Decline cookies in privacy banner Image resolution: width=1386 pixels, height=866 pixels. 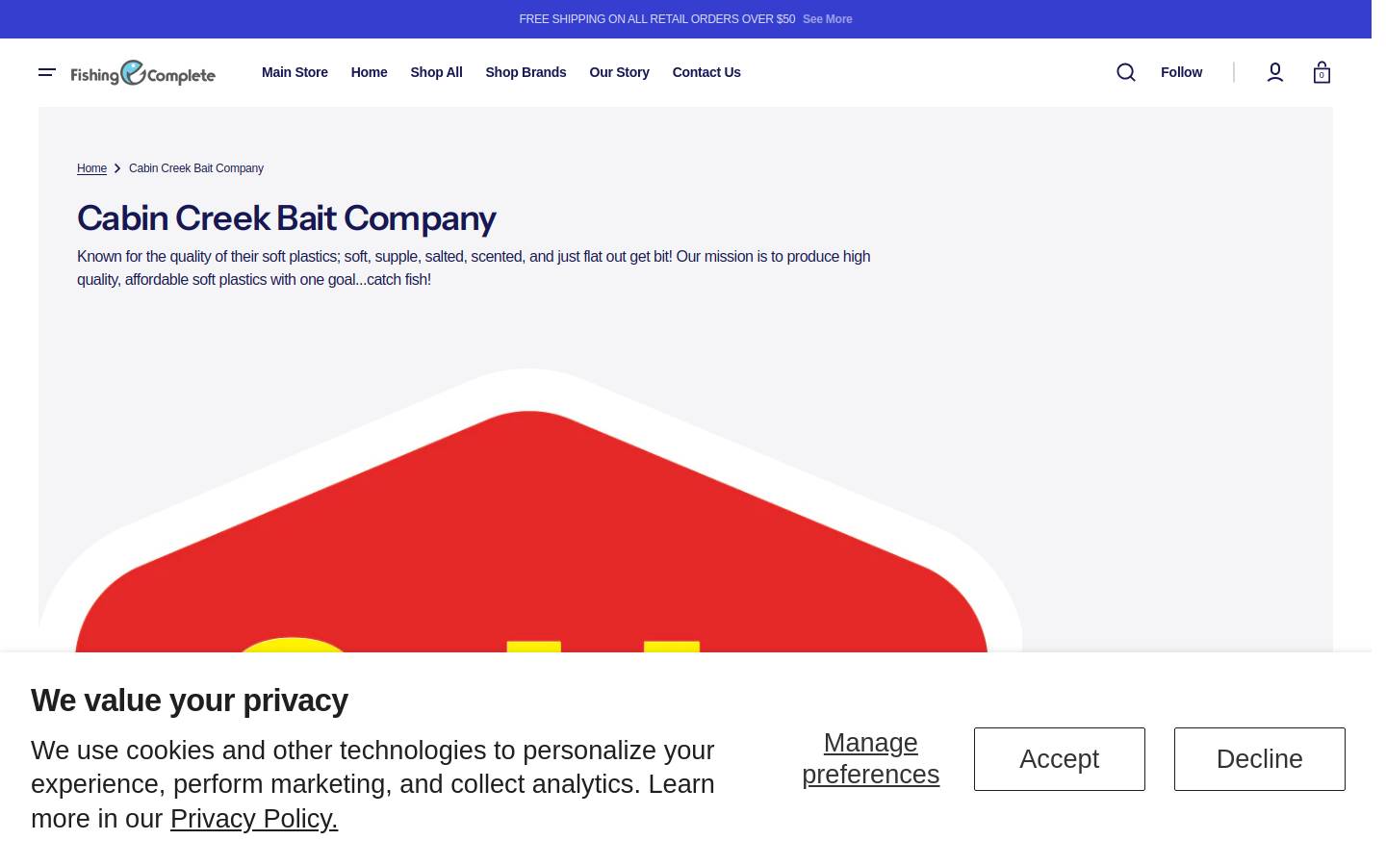1259,759
